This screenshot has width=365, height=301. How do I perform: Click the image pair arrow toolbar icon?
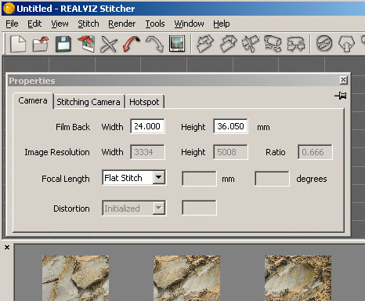tap(296, 43)
